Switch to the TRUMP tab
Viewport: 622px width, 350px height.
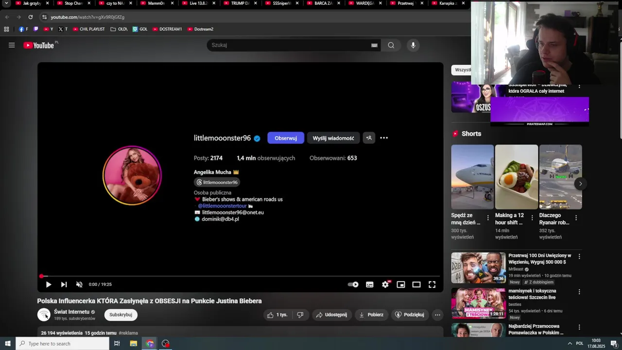coord(240,3)
